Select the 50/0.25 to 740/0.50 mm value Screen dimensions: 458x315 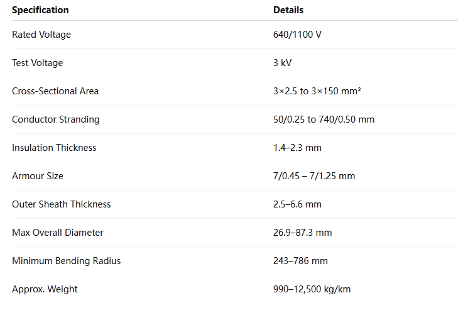[x=324, y=119]
